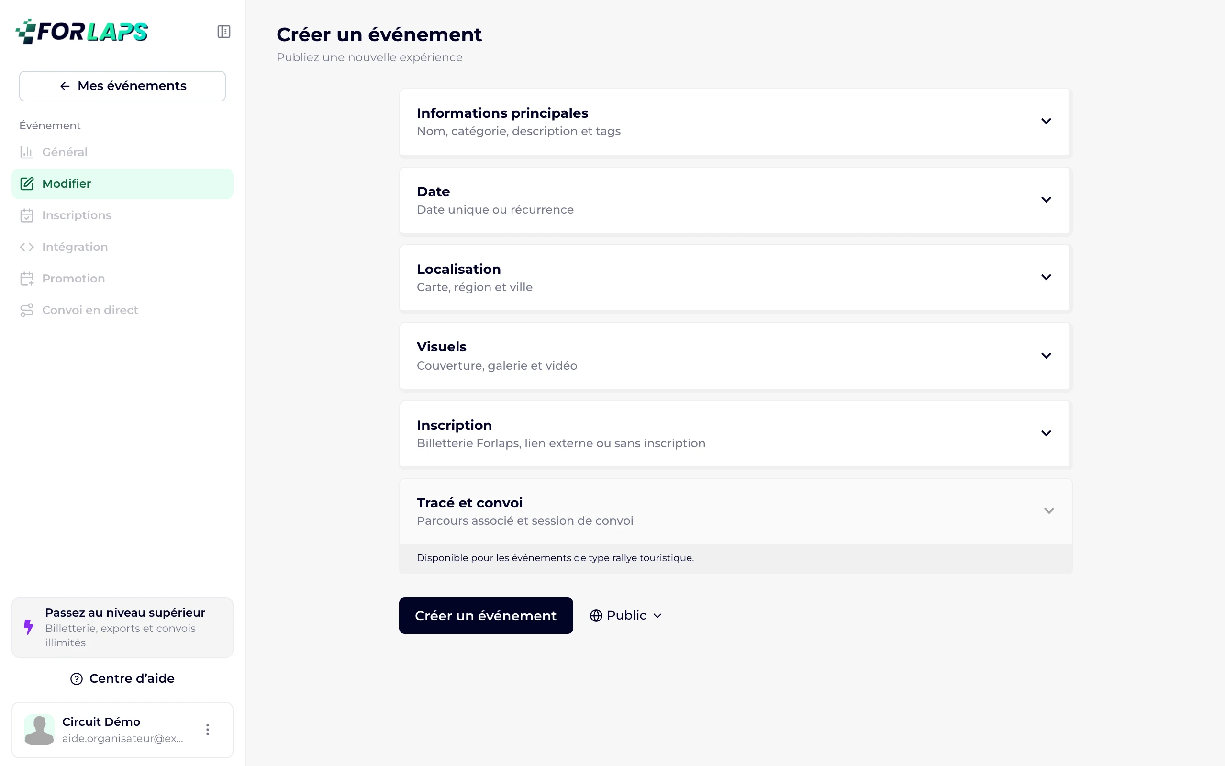Viewport: 1225px width, 766px height.
Task: Expand the Tracé et convoi chevron
Action: click(x=1049, y=511)
